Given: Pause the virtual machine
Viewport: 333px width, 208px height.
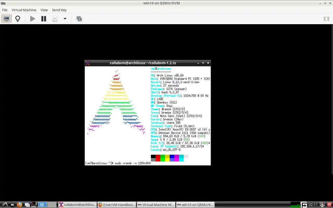Looking at the screenshot, I should (44, 19).
